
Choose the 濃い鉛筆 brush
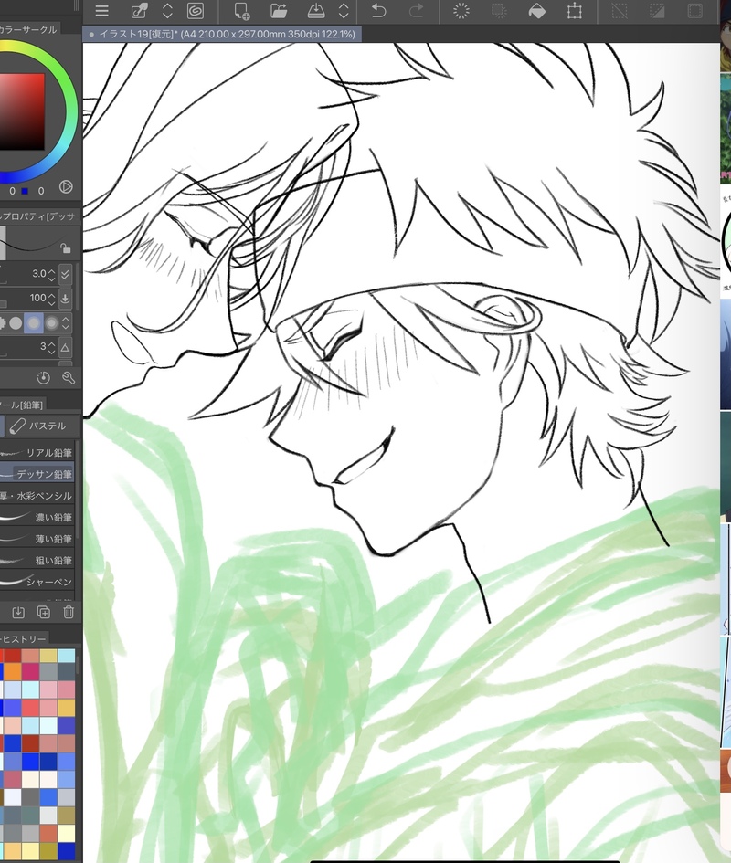pyautogui.click(x=37, y=517)
